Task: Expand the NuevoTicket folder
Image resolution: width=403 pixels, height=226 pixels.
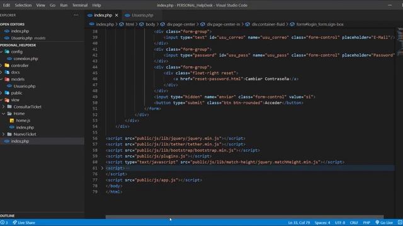Action: click(x=25, y=134)
